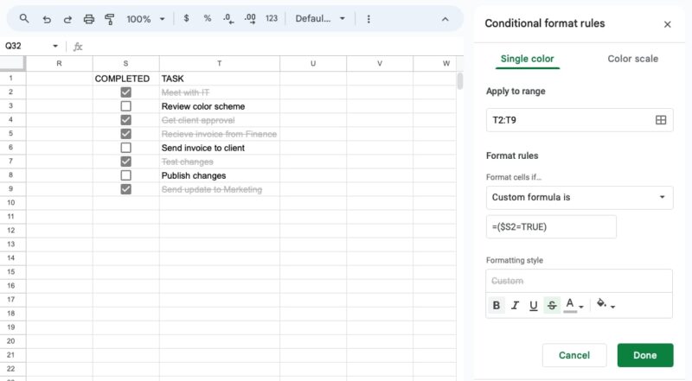Uncheck the checkbox for Test changes
The height and width of the screenshot is (381, 692).
[125, 162]
